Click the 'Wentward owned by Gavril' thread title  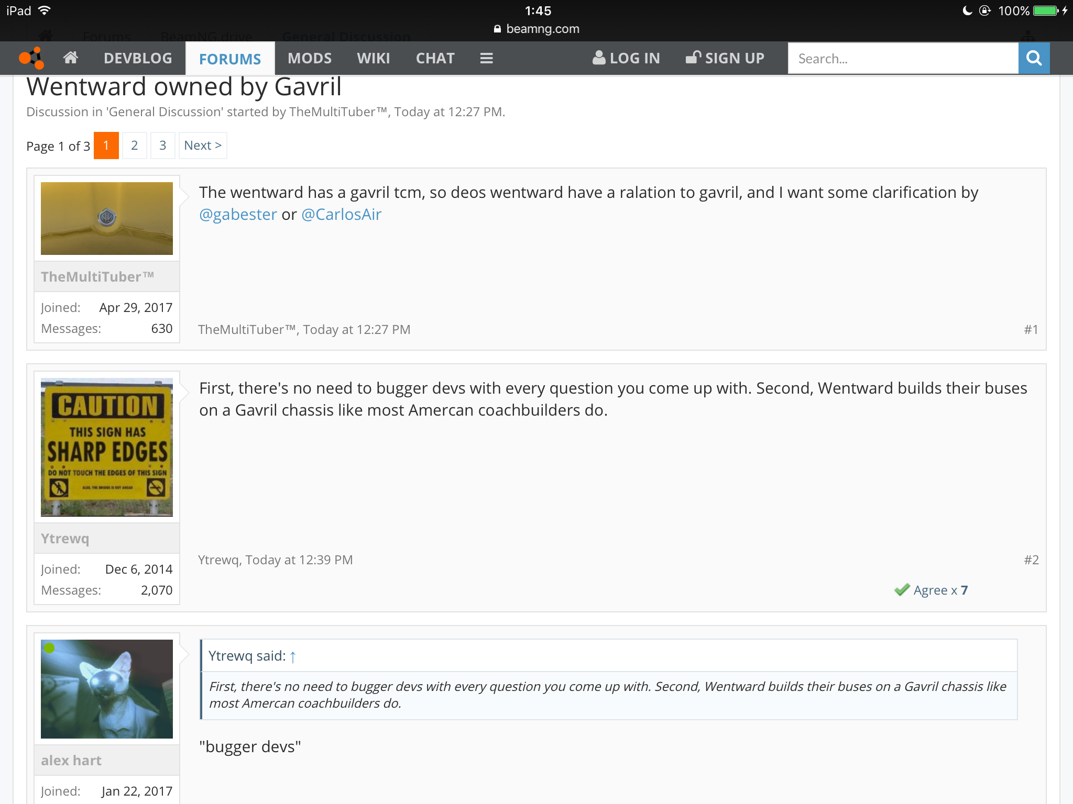click(184, 86)
